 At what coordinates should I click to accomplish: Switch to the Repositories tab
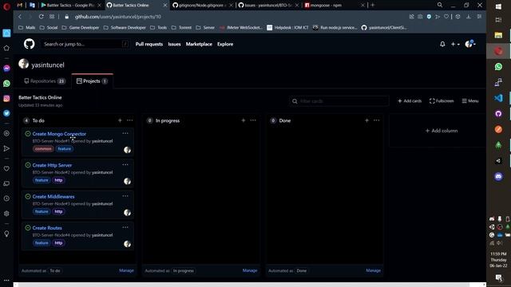[45, 81]
